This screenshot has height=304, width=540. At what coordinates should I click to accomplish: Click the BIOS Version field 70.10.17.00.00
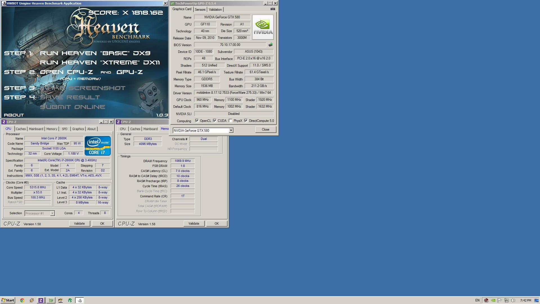pos(230,45)
